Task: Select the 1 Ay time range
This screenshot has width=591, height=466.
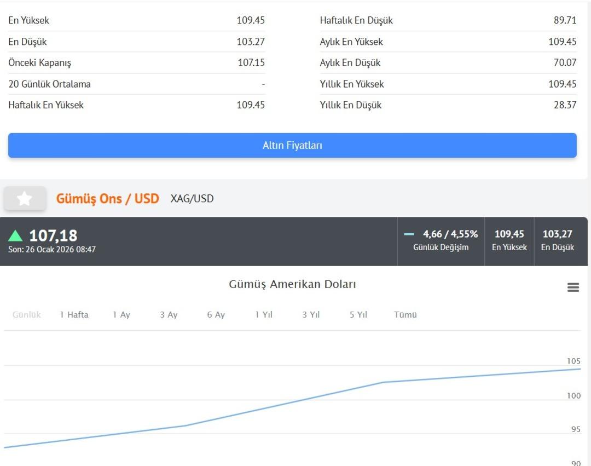Action: [121, 315]
